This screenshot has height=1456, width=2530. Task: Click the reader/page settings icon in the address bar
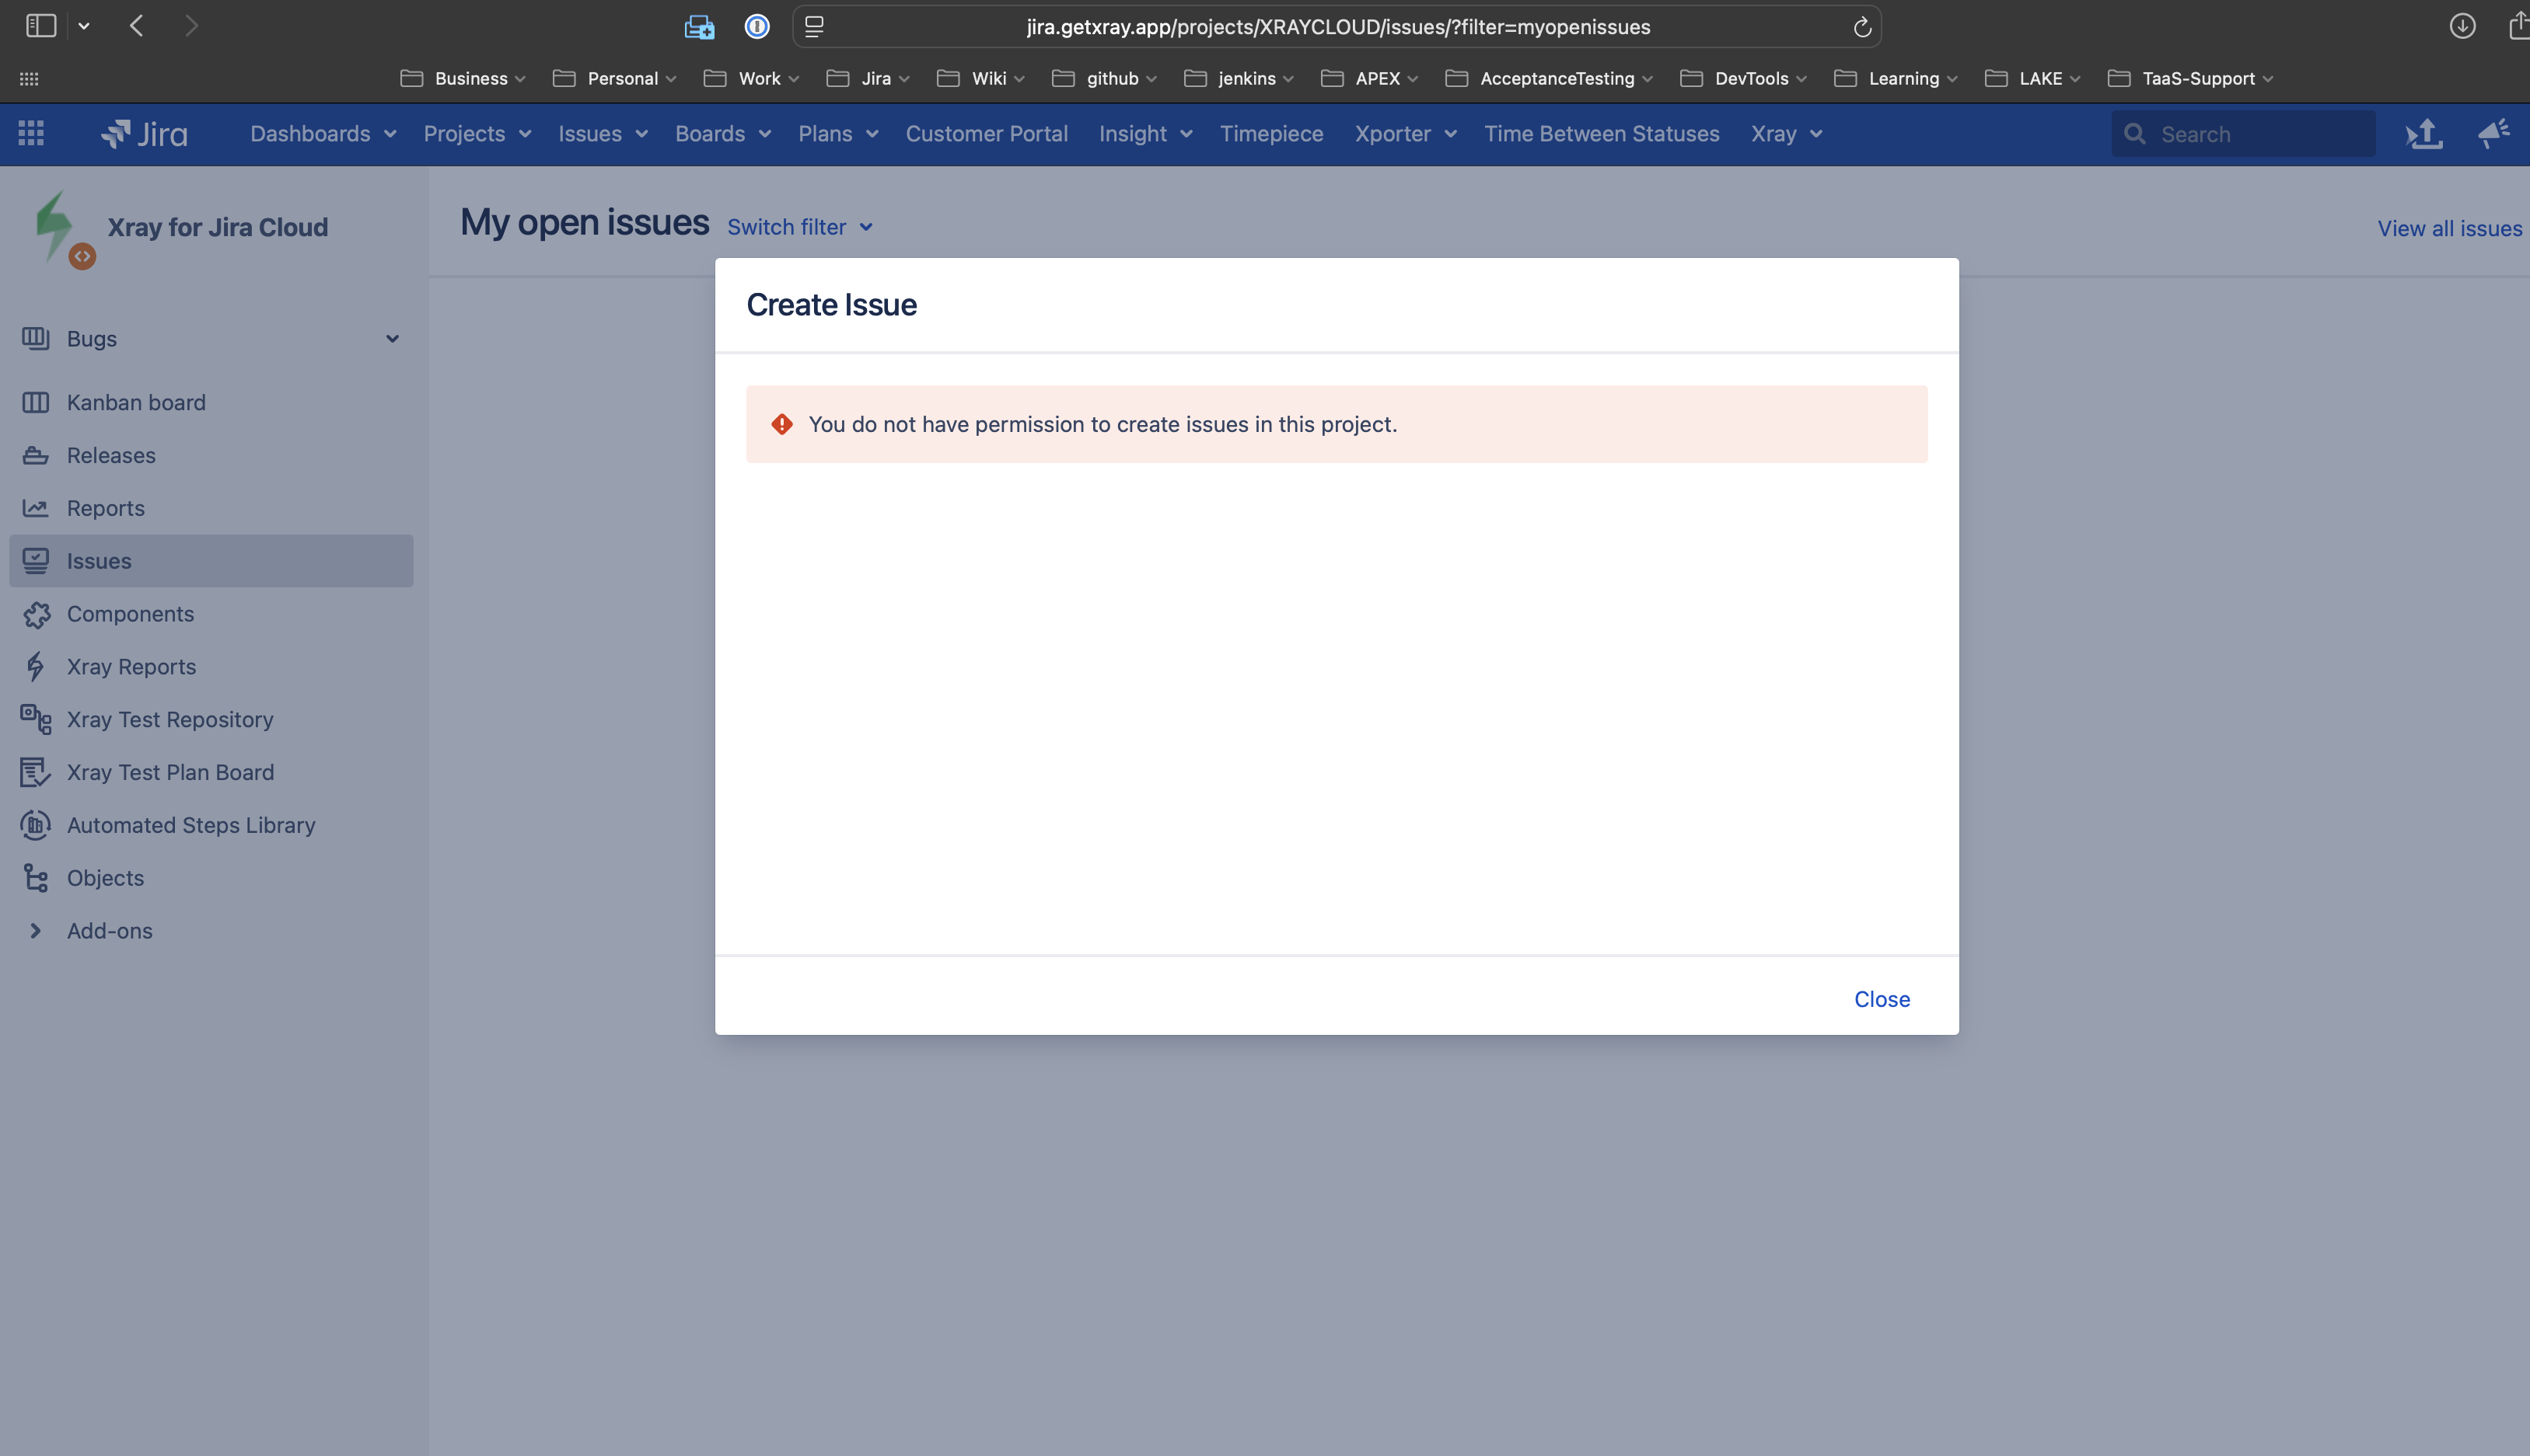point(814,27)
